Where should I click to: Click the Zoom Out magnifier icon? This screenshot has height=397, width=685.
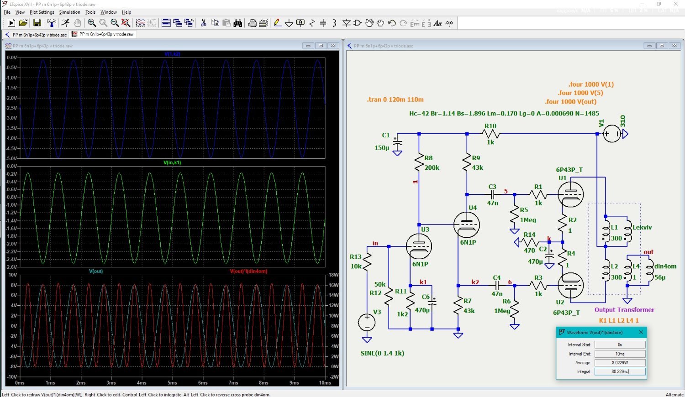pyautogui.click(x=115, y=23)
